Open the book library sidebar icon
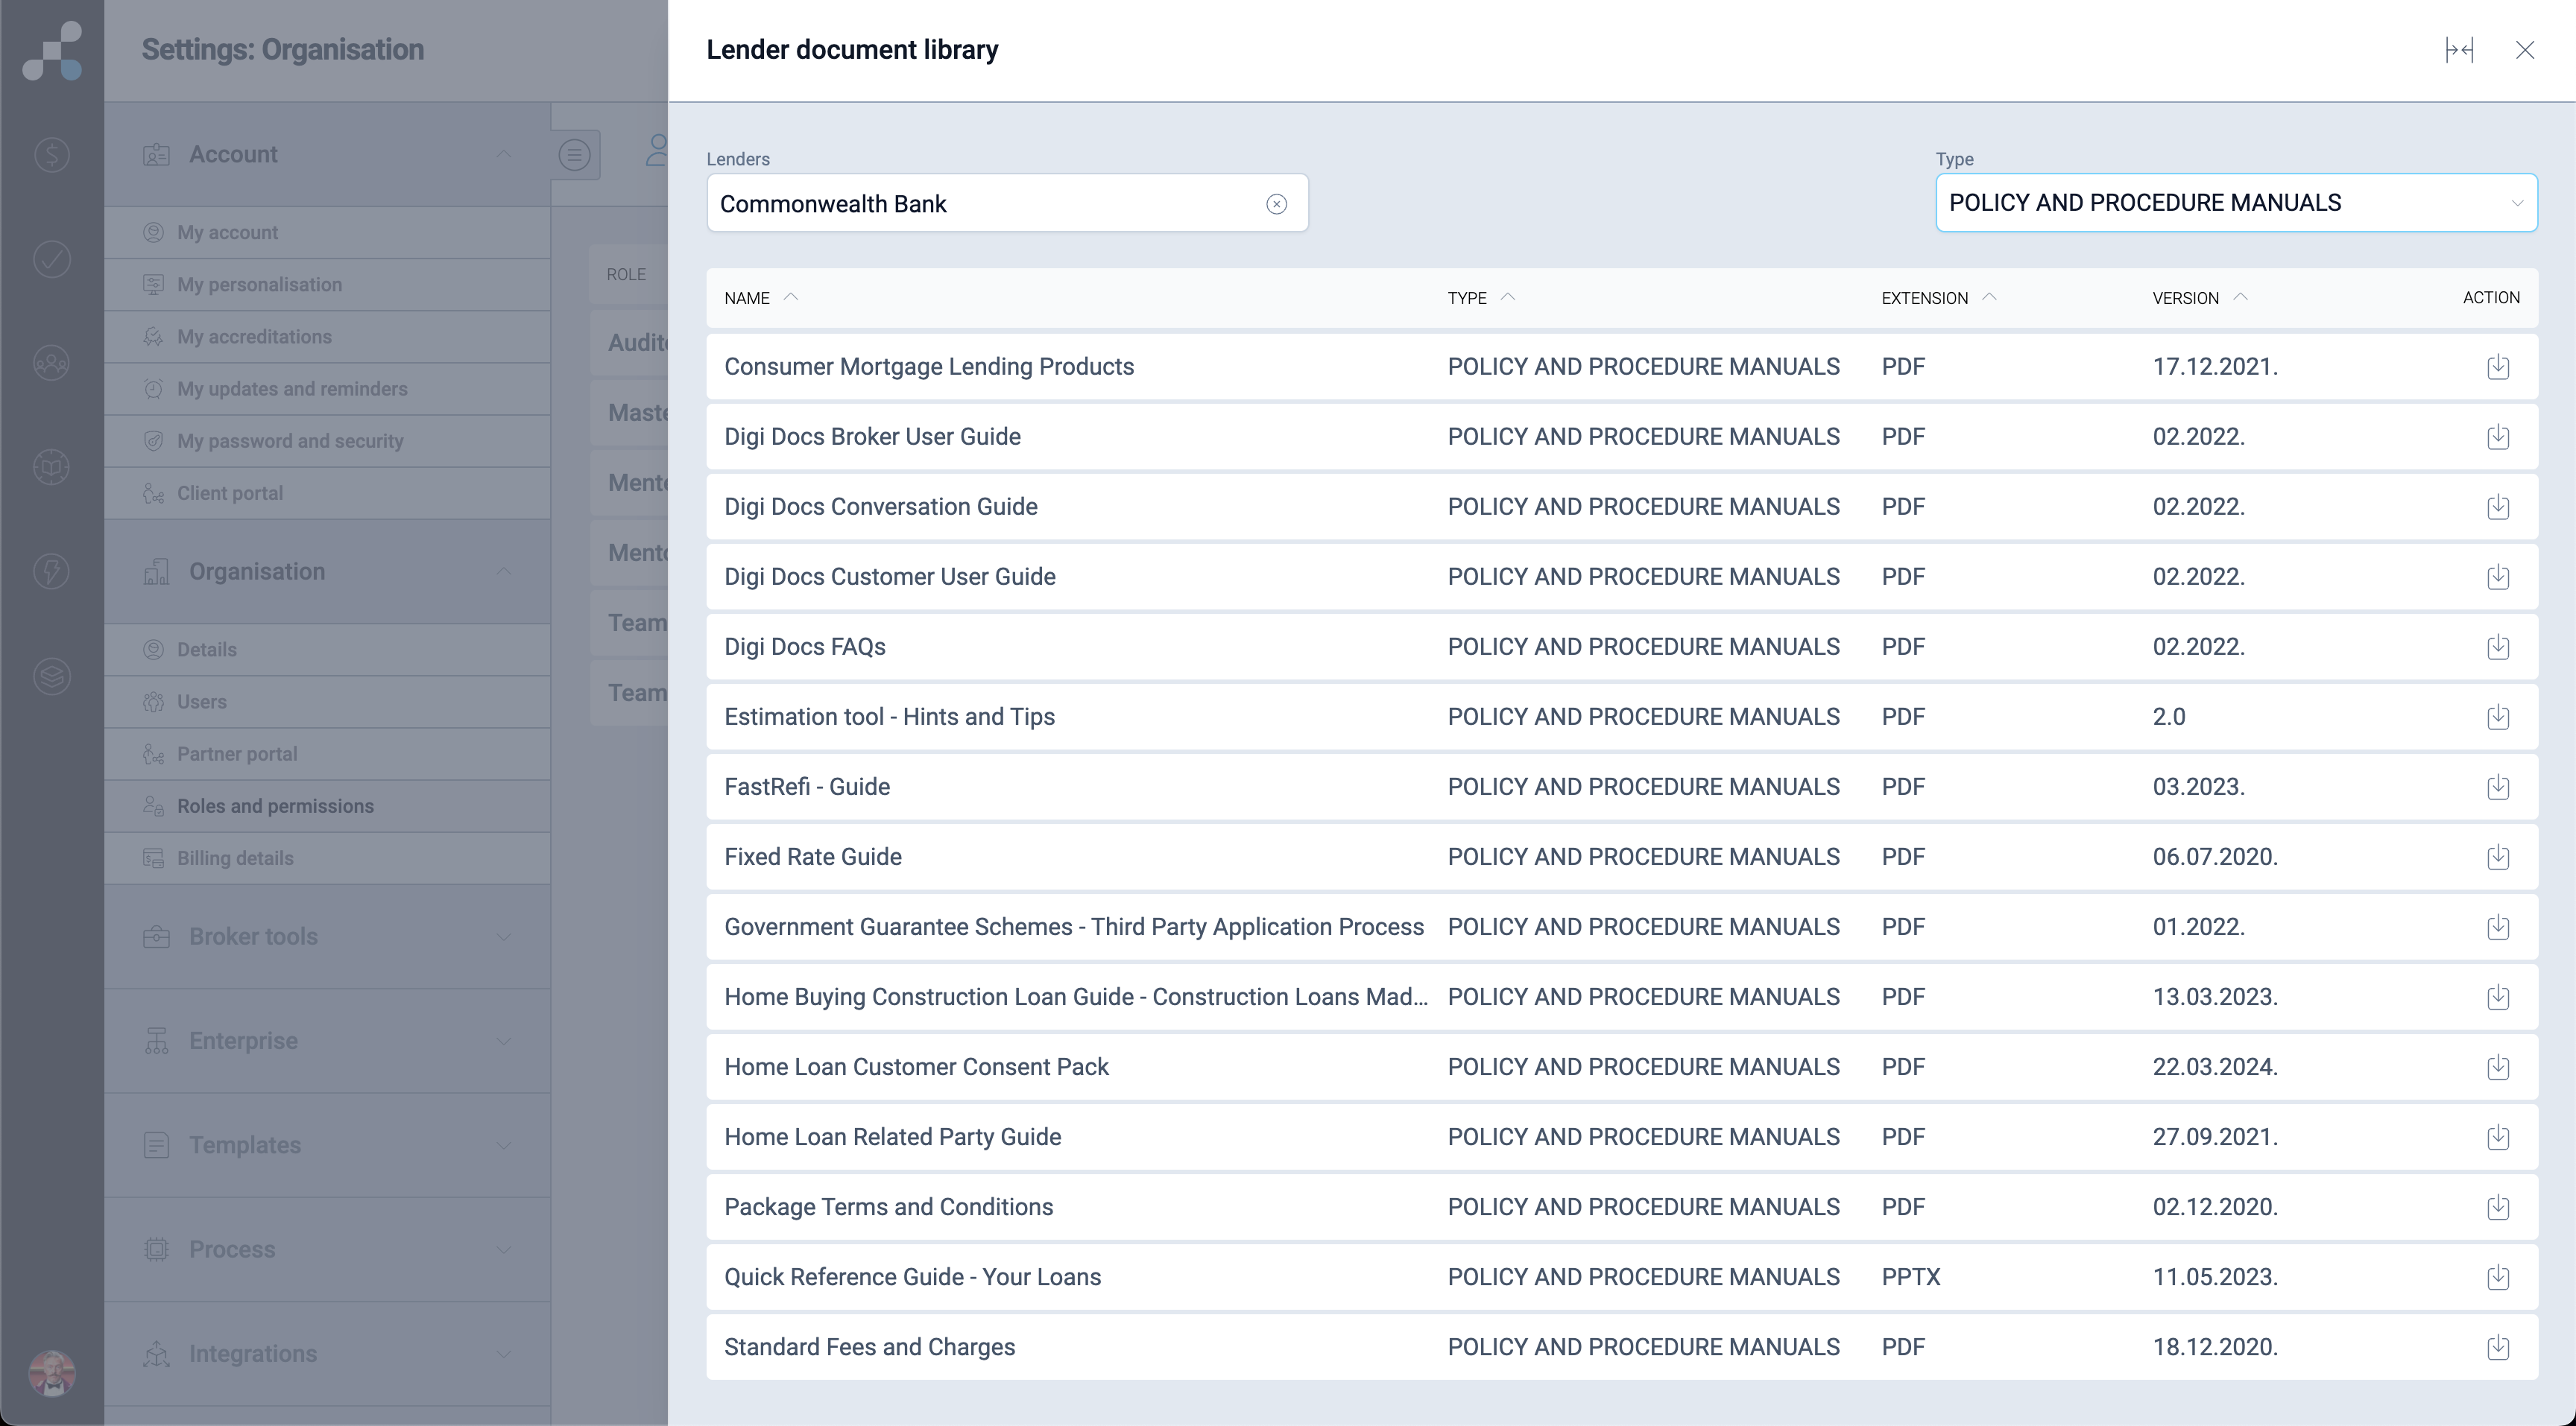Image resolution: width=2576 pixels, height=1426 pixels. [x=52, y=466]
